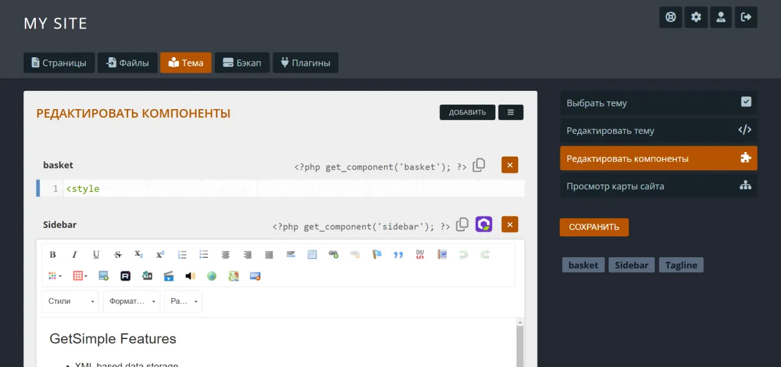Copy the sidebar component PHP code

click(x=462, y=225)
